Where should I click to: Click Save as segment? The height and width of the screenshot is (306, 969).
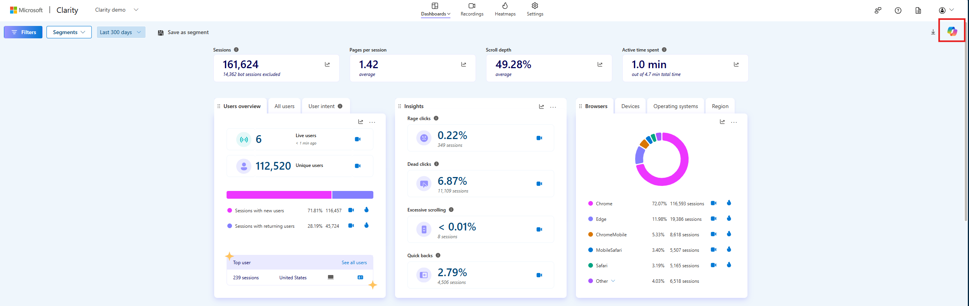183,33
